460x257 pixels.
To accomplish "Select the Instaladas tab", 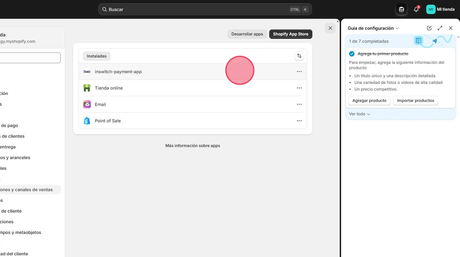I will pos(97,56).
